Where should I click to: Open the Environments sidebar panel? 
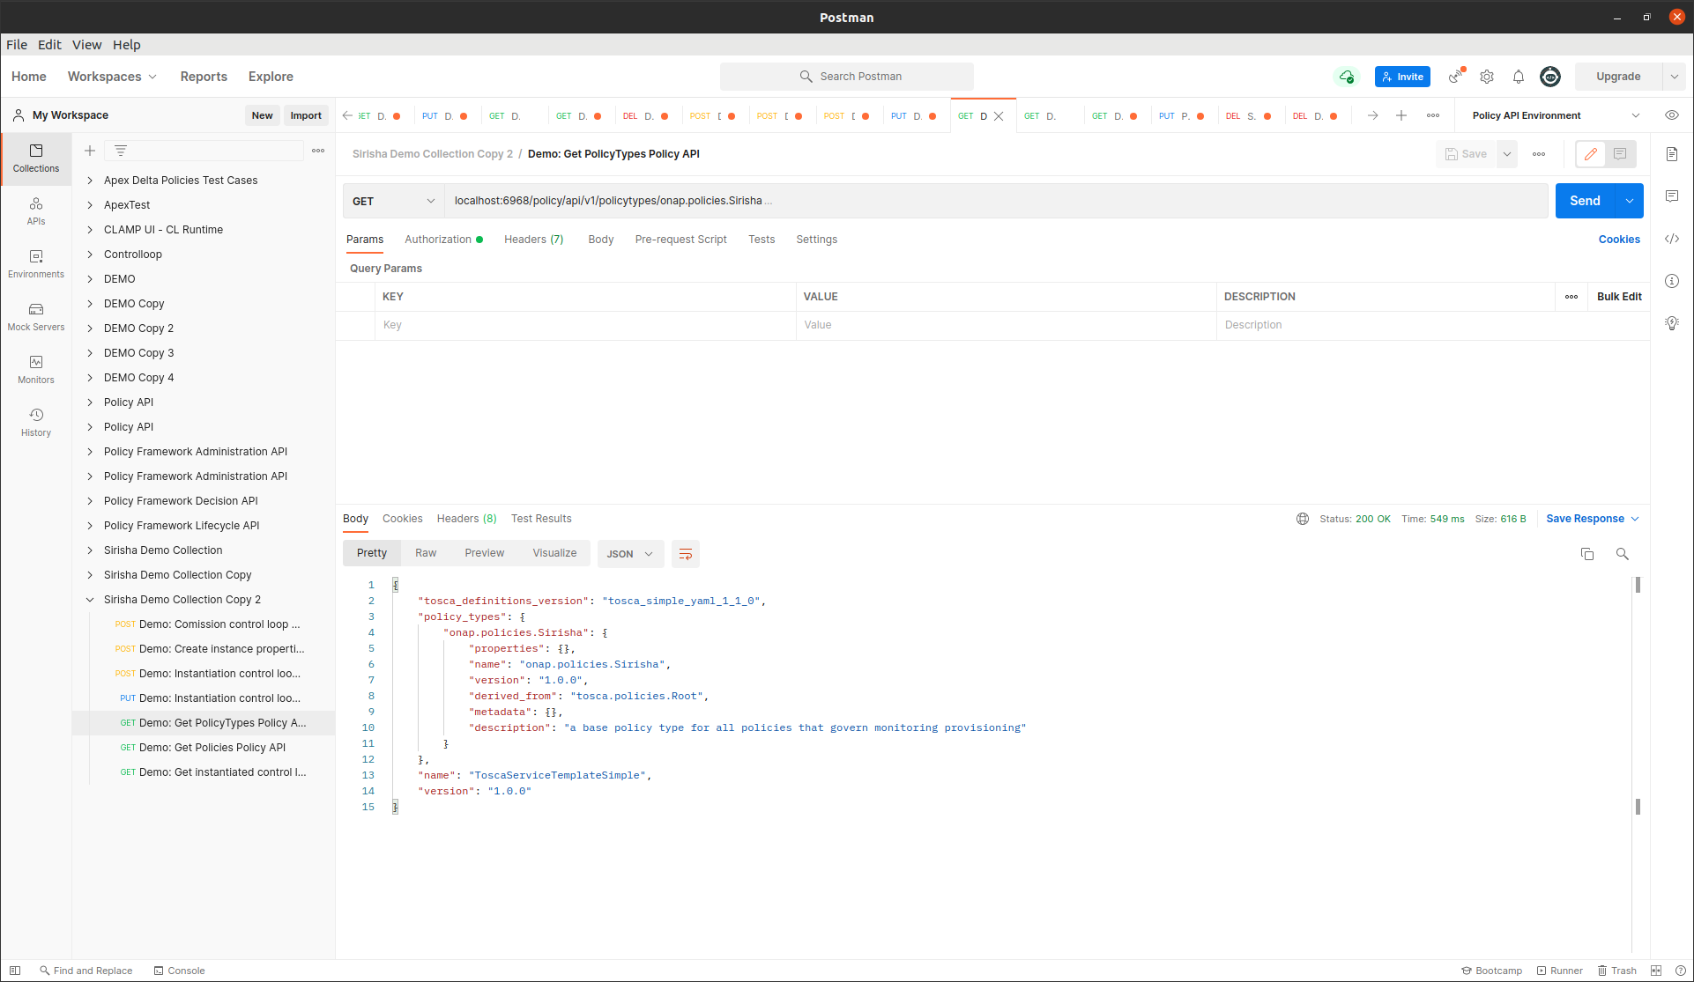(36, 264)
